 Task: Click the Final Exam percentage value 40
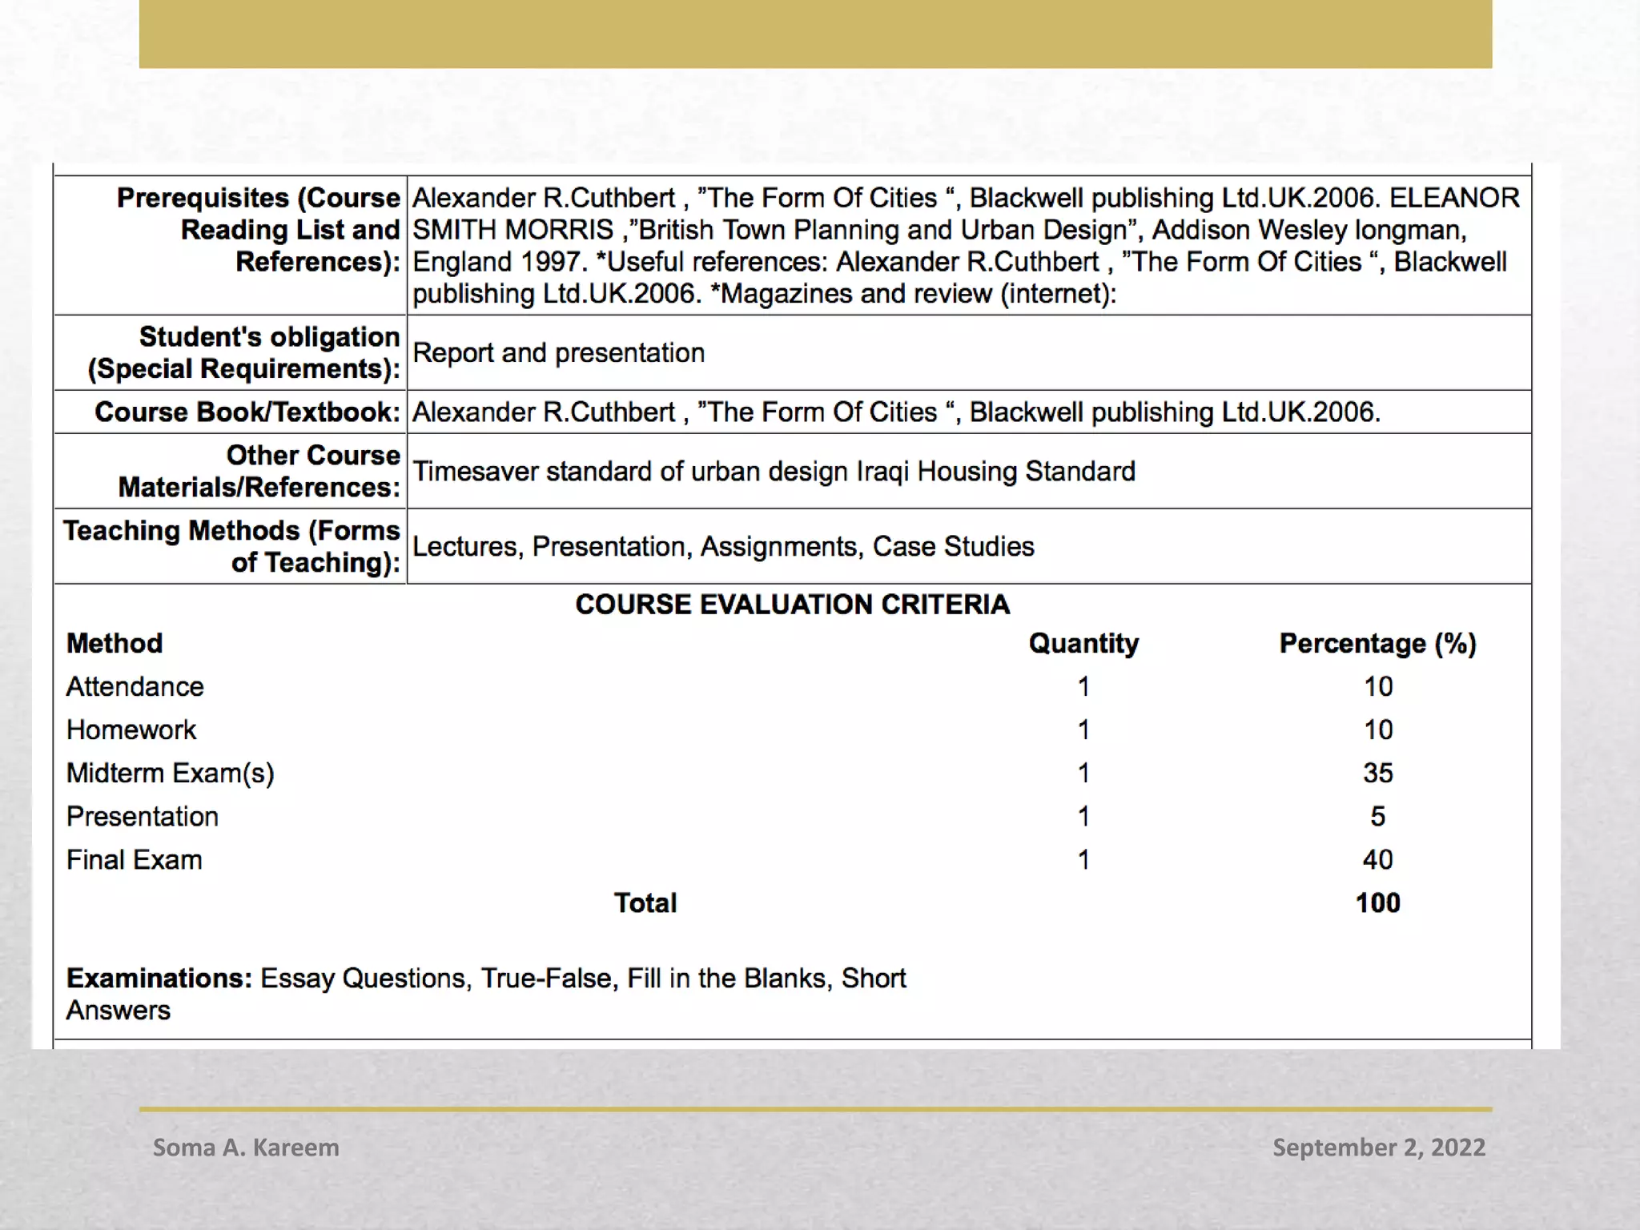[1377, 859]
